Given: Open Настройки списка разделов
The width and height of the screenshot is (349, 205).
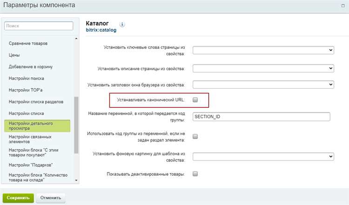Looking at the screenshot, I should click(36, 102).
